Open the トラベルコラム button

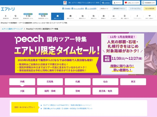point(135,9)
